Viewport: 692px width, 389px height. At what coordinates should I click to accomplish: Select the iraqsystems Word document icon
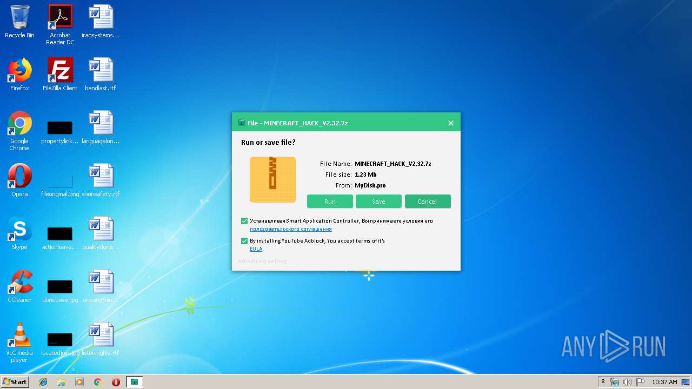pyautogui.click(x=101, y=22)
